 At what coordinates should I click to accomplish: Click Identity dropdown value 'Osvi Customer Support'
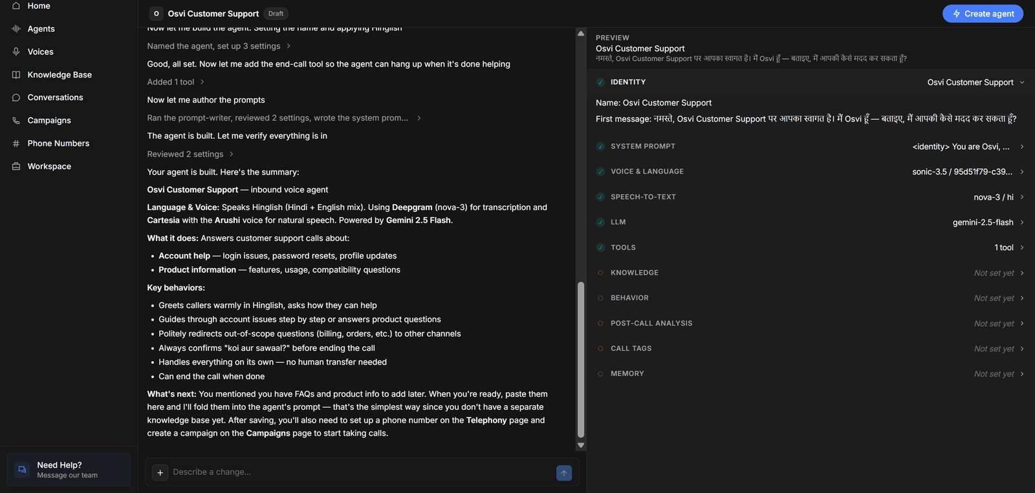pyautogui.click(x=970, y=82)
